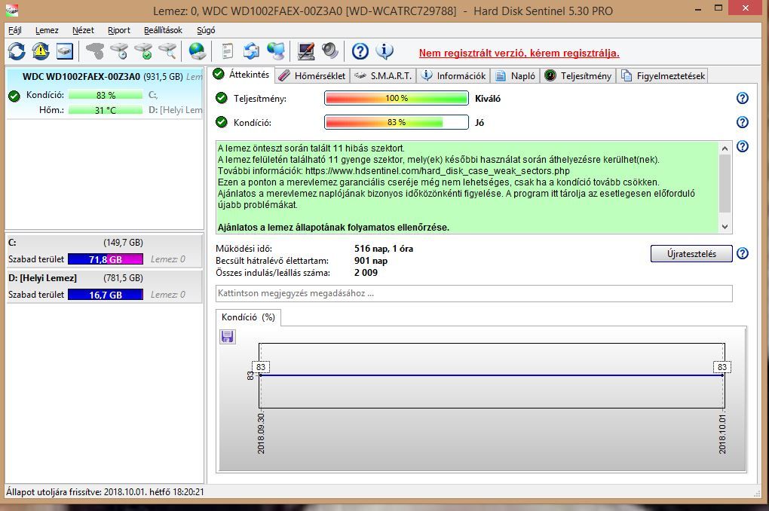Switch to the S.M.A.R.T. tab

tap(383, 76)
